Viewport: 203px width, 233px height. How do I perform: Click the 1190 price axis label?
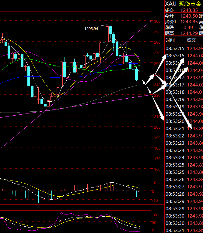[156, 138]
